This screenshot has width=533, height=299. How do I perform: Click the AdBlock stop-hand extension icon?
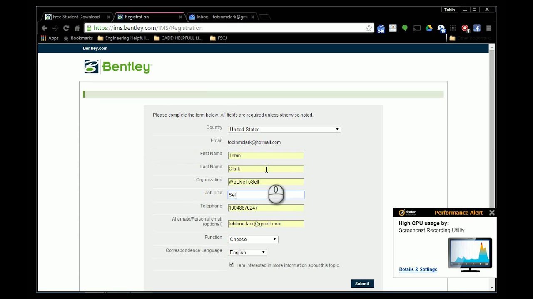click(x=465, y=28)
